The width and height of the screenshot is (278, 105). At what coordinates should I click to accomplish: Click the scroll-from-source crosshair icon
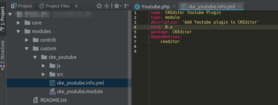(x=99, y=6)
